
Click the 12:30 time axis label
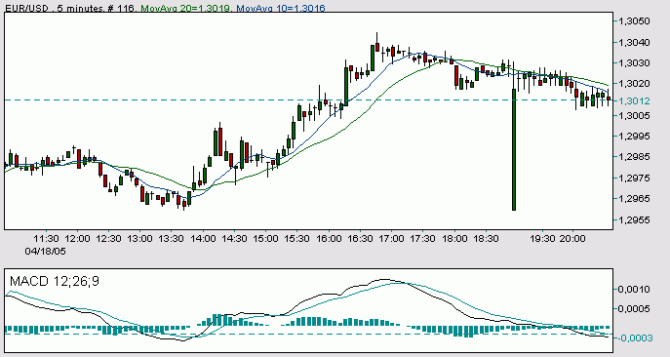[108, 239]
